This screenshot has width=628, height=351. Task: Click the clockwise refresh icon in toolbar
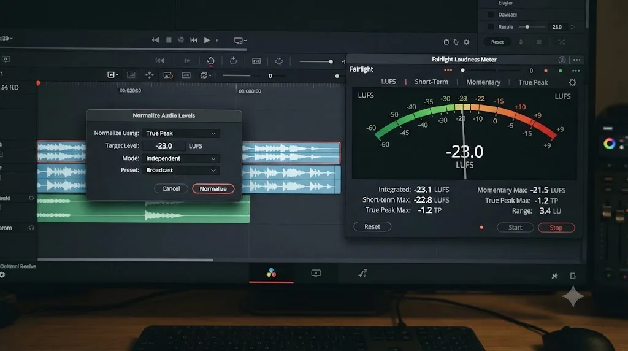coord(233,61)
